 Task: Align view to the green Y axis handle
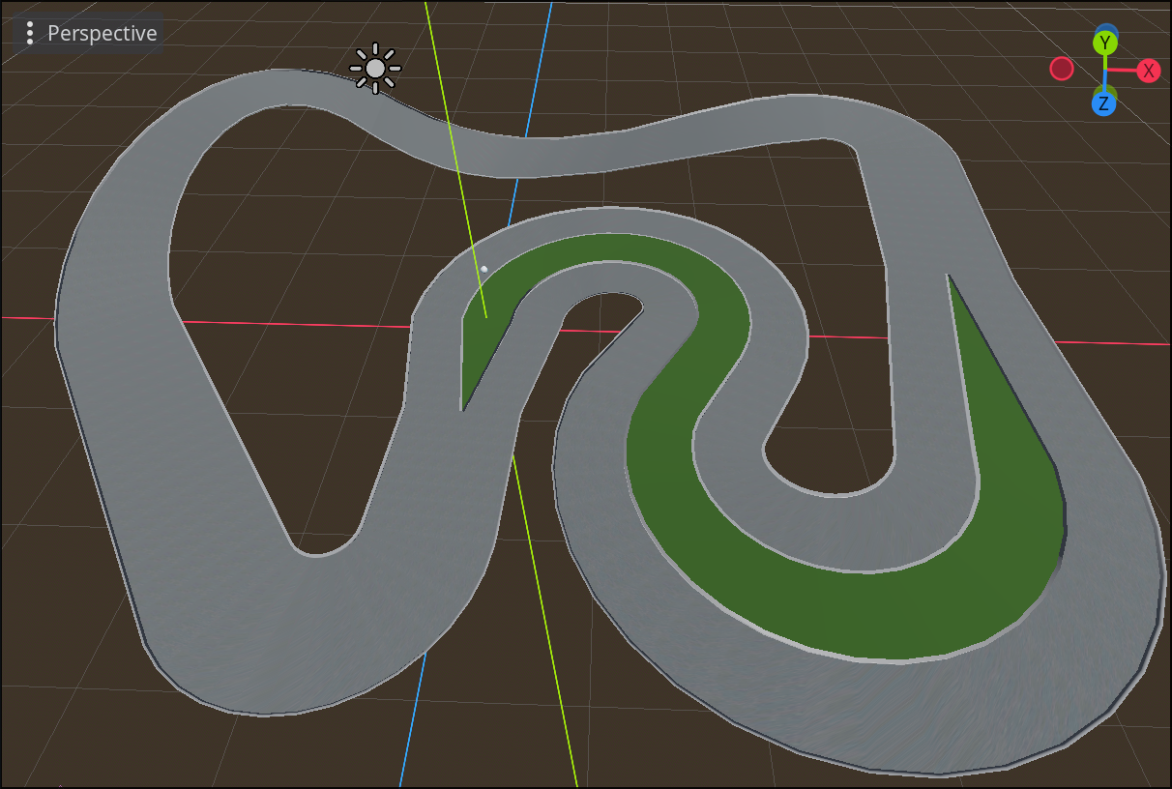[1105, 43]
